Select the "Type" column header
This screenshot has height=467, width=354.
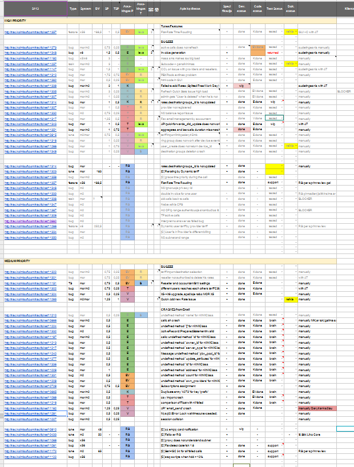tap(73, 9)
